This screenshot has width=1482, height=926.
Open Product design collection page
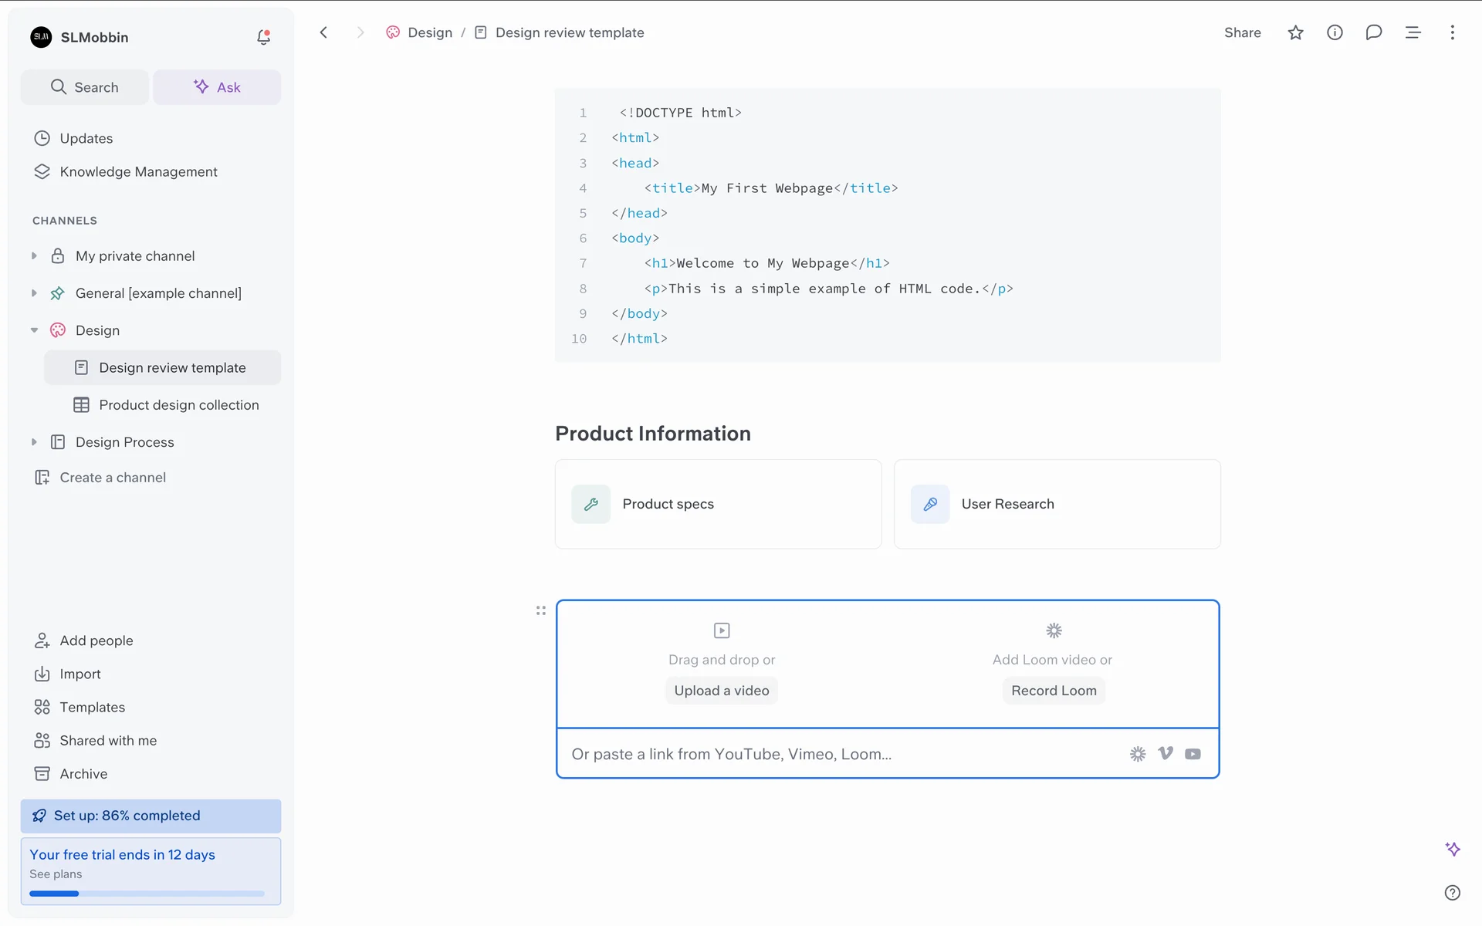click(178, 405)
